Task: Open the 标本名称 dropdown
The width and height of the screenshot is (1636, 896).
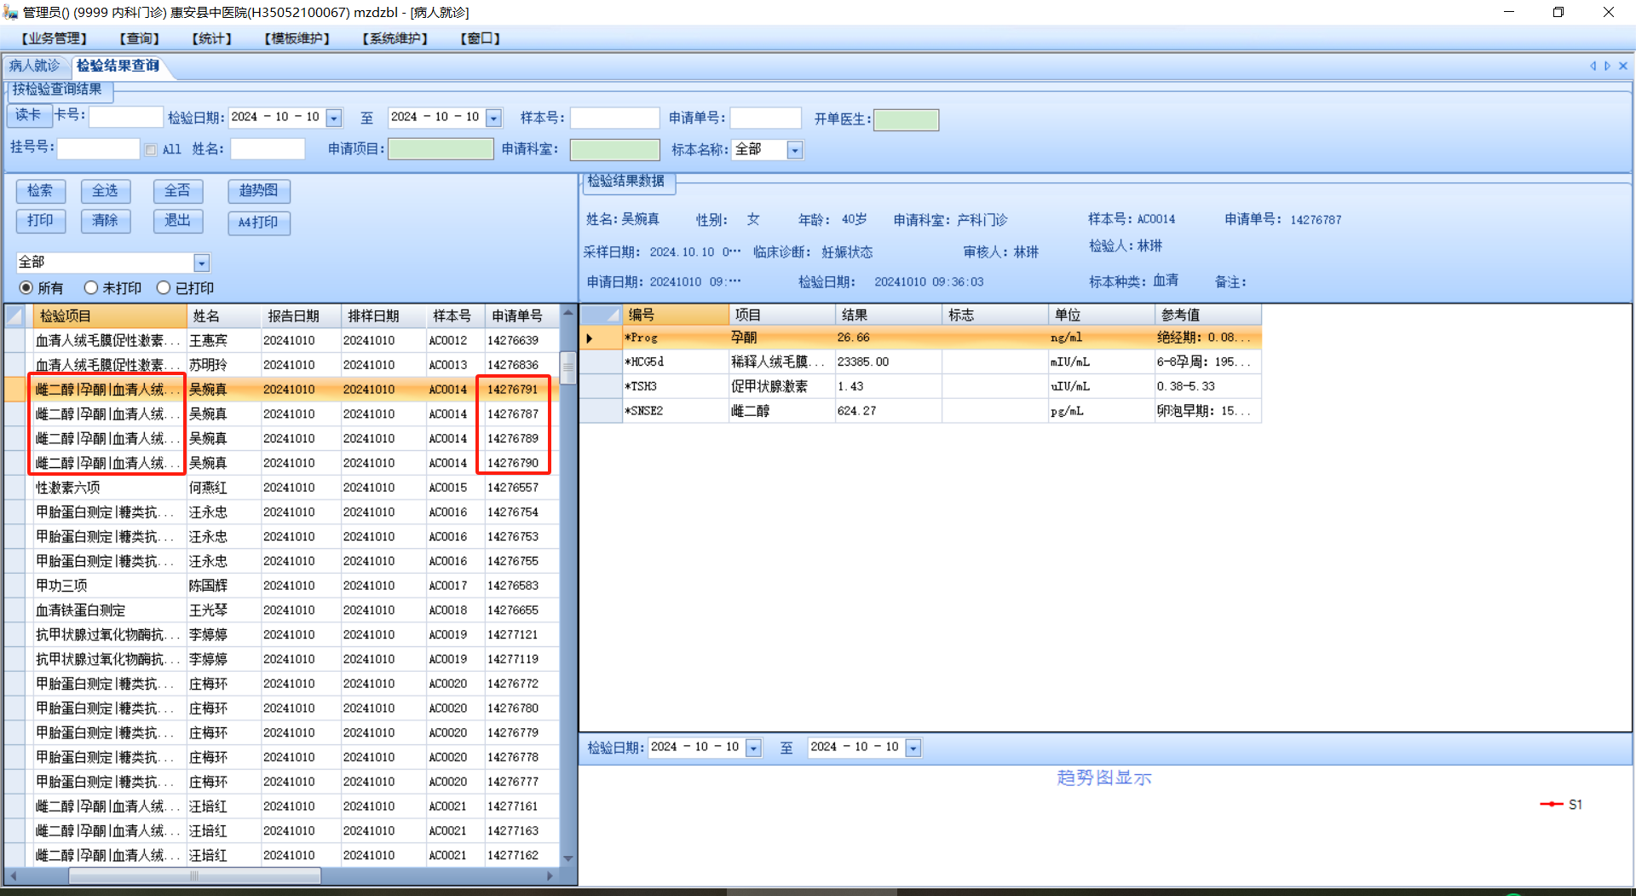Action: click(x=794, y=150)
